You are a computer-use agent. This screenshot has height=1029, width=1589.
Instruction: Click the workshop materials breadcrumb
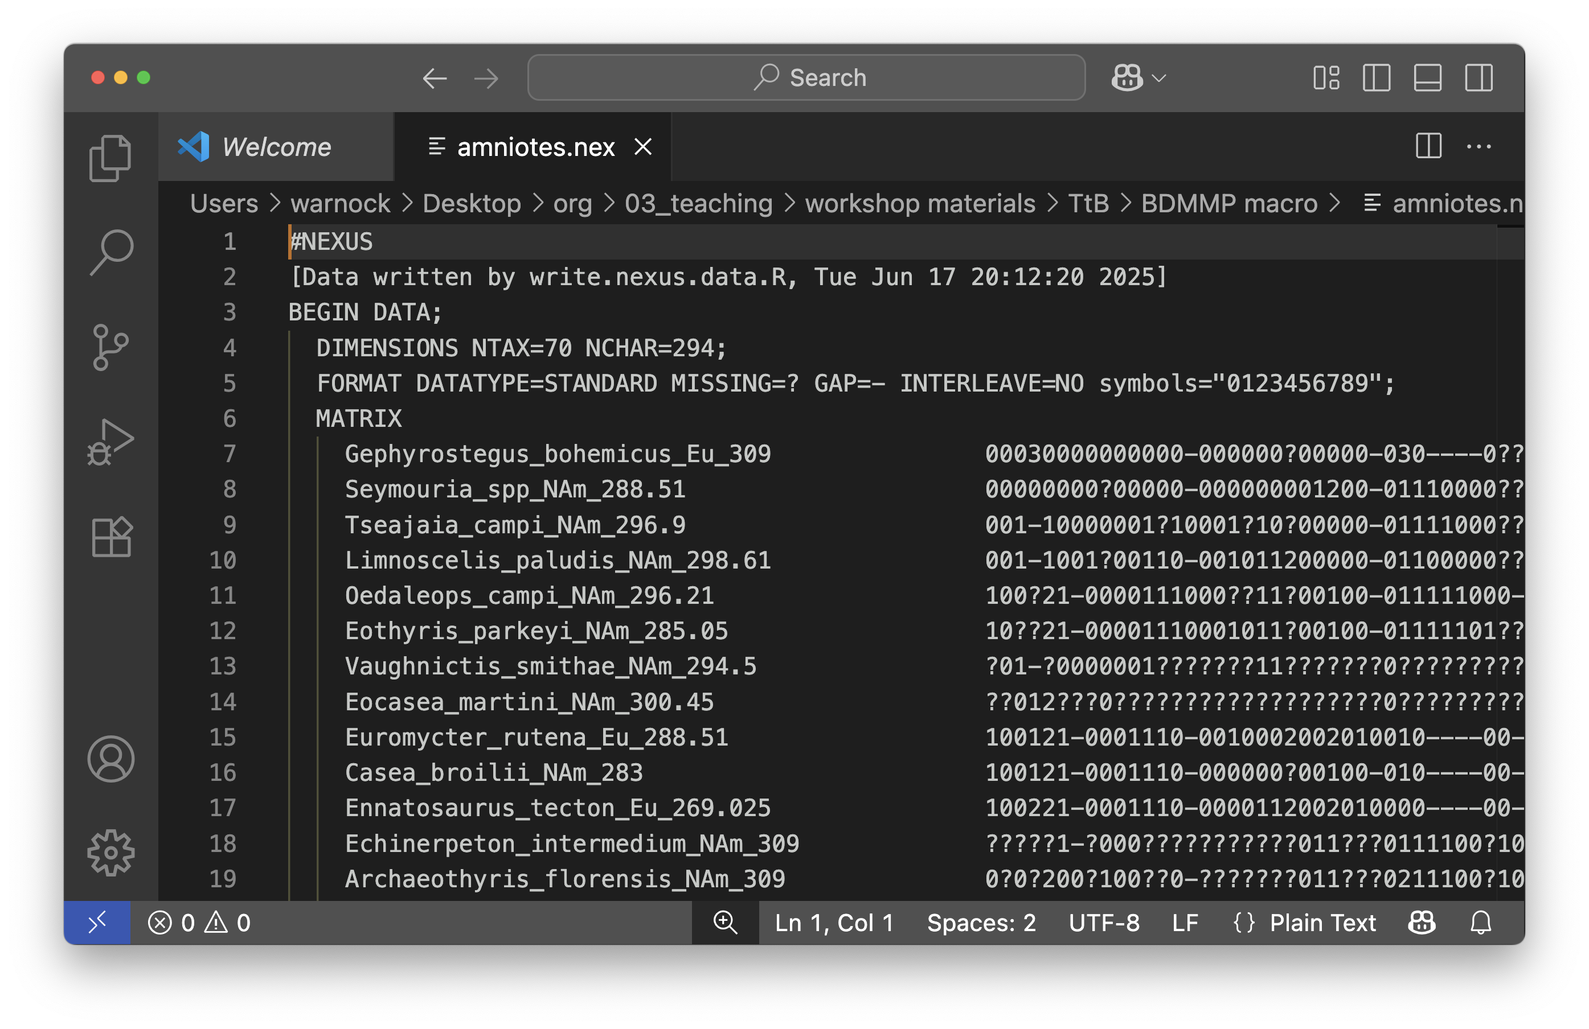[x=920, y=203]
